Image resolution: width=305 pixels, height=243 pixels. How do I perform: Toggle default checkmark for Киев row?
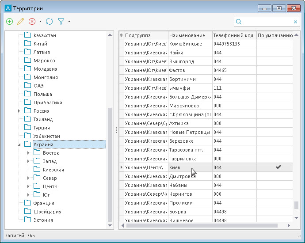tap(278, 167)
